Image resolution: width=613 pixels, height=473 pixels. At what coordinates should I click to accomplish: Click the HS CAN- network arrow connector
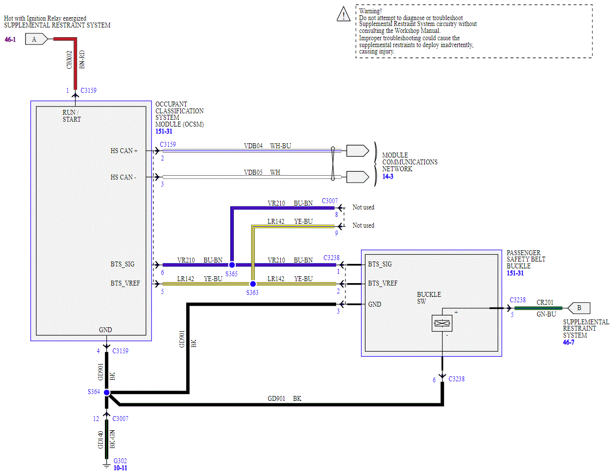(358, 177)
